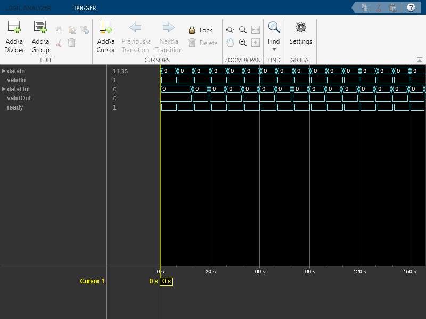Expand the dataOut signal

[4, 89]
